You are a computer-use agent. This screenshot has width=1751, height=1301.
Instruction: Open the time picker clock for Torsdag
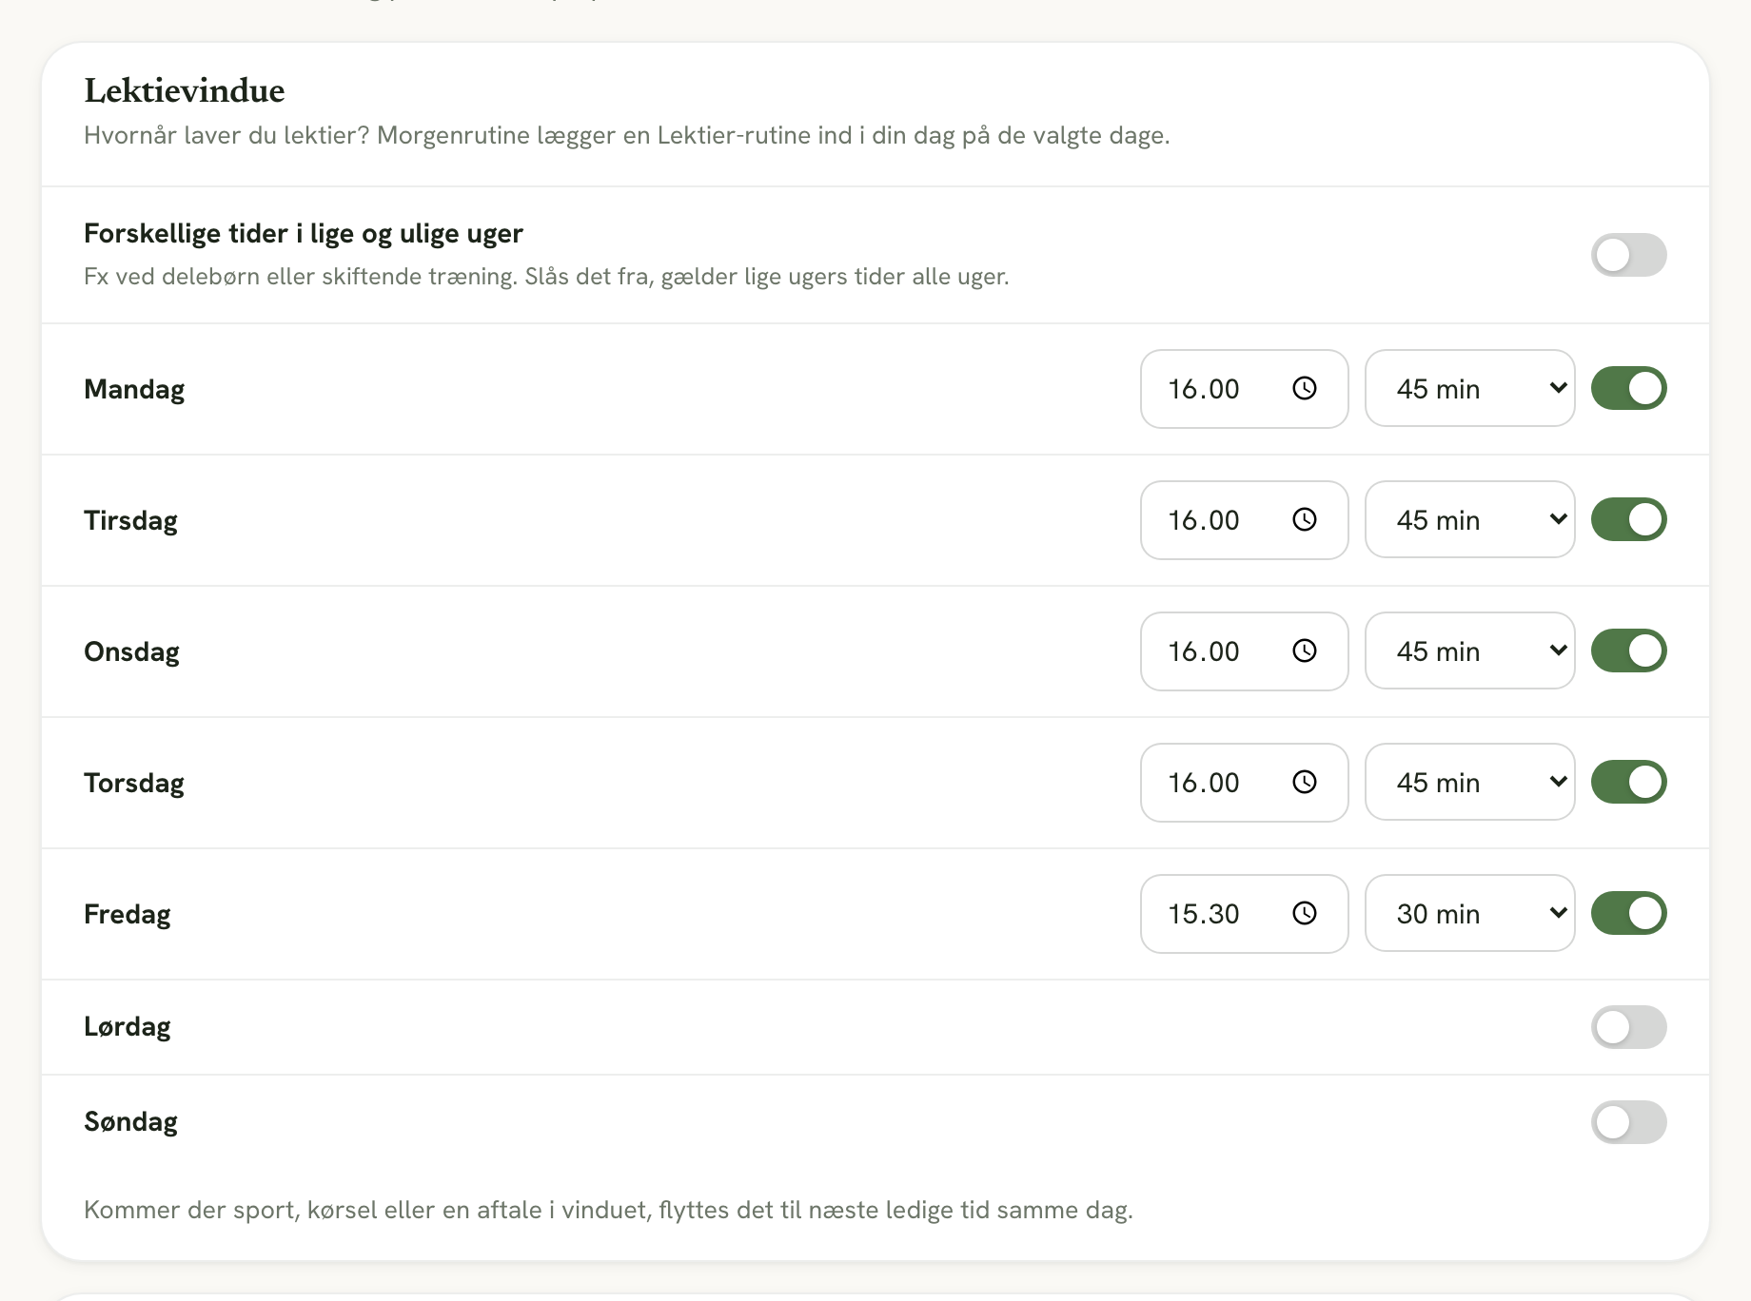click(1305, 782)
